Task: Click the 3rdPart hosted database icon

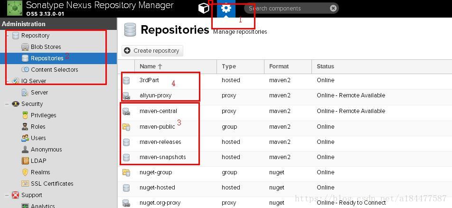Action: [126, 80]
